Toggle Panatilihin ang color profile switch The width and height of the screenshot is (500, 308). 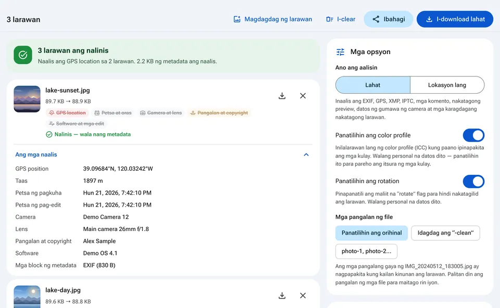pos(473,135)
